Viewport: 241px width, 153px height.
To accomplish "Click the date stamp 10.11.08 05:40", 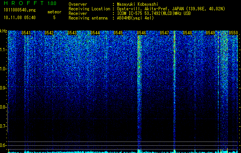I will (x=20, y=18).
